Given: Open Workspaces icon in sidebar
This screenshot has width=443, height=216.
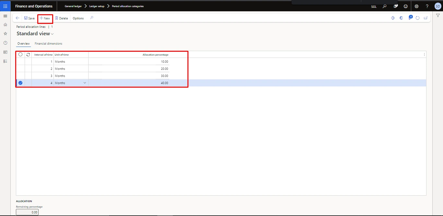Looking at the screenshot, I should (x=5, y=52).
